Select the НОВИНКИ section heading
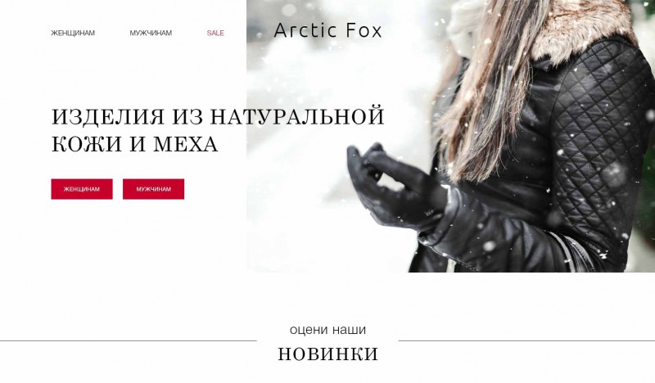Image resolution: width=655 pixels, height=383 pixels. [328, 354]
